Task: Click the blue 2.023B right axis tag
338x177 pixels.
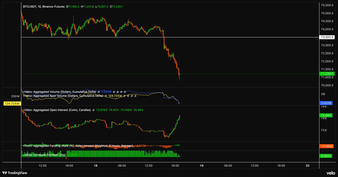Action: click(326, 104)
